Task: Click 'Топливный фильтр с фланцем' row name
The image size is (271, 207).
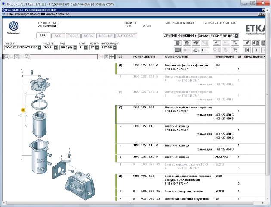Action: pyautogui.click(x=186, y=65)
